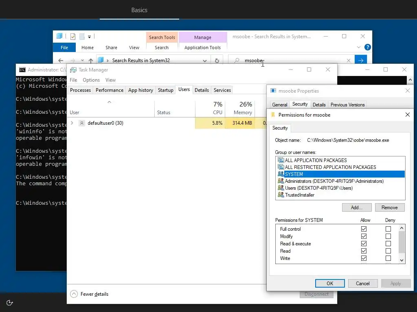Check Deny Modify checkbox
Screen dimensions: 417x312
click(388, 236)
